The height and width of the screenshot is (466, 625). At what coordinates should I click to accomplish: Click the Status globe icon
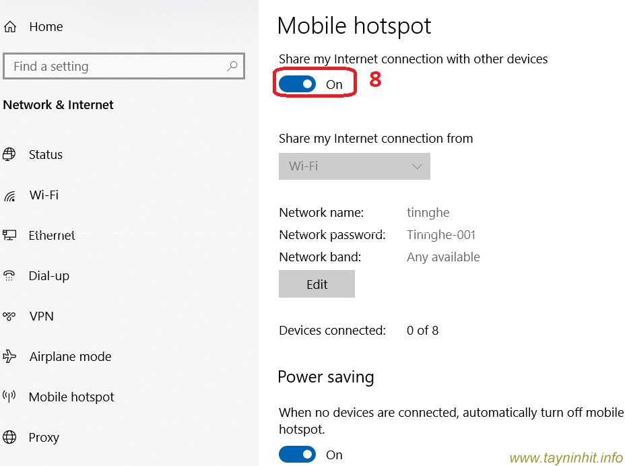[9, 155]
